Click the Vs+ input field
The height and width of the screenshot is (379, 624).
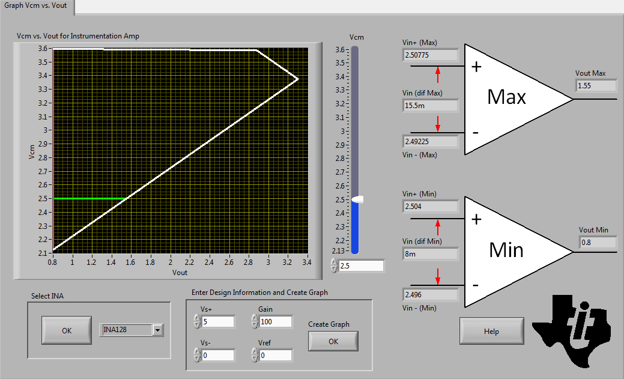click(218, 322)
